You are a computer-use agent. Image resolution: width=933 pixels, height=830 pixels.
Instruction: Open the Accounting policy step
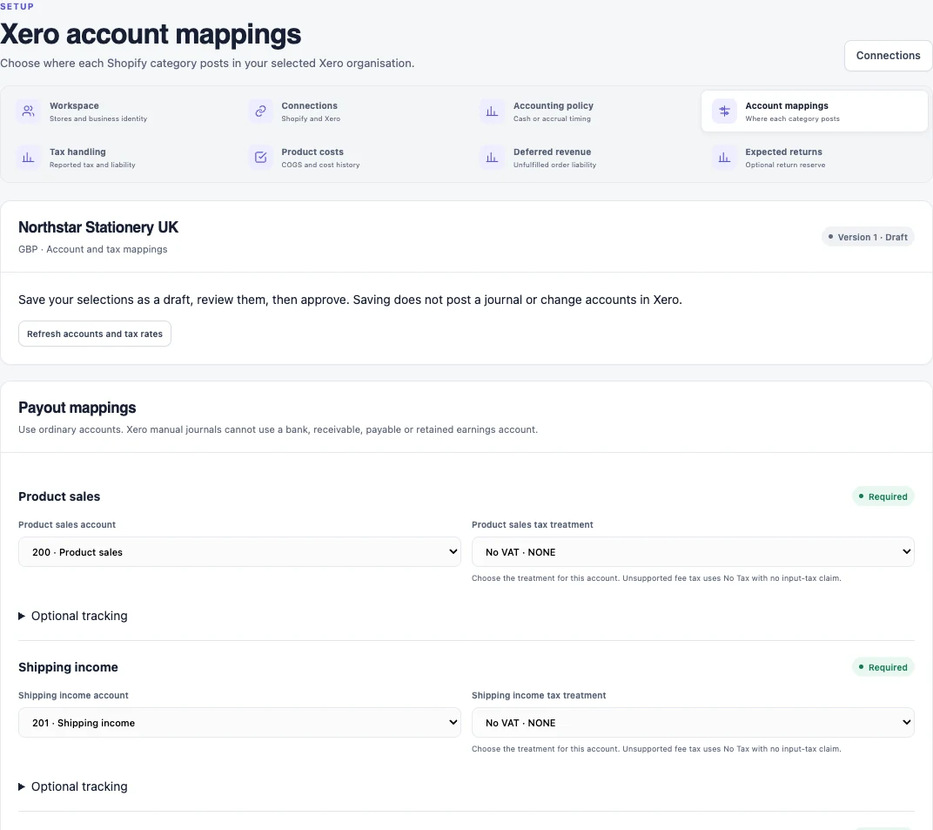pos(582,111)
